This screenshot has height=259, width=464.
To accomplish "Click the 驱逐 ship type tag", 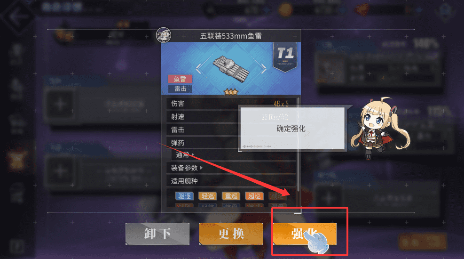I will click(184, 196).
